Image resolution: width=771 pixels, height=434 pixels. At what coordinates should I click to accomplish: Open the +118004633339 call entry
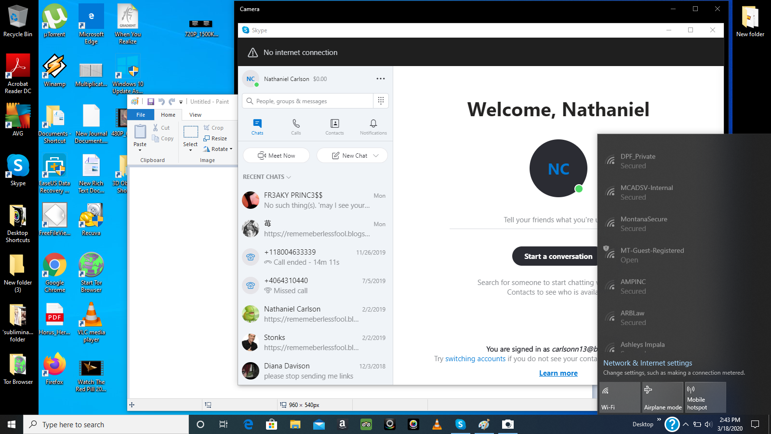point(316,257)
